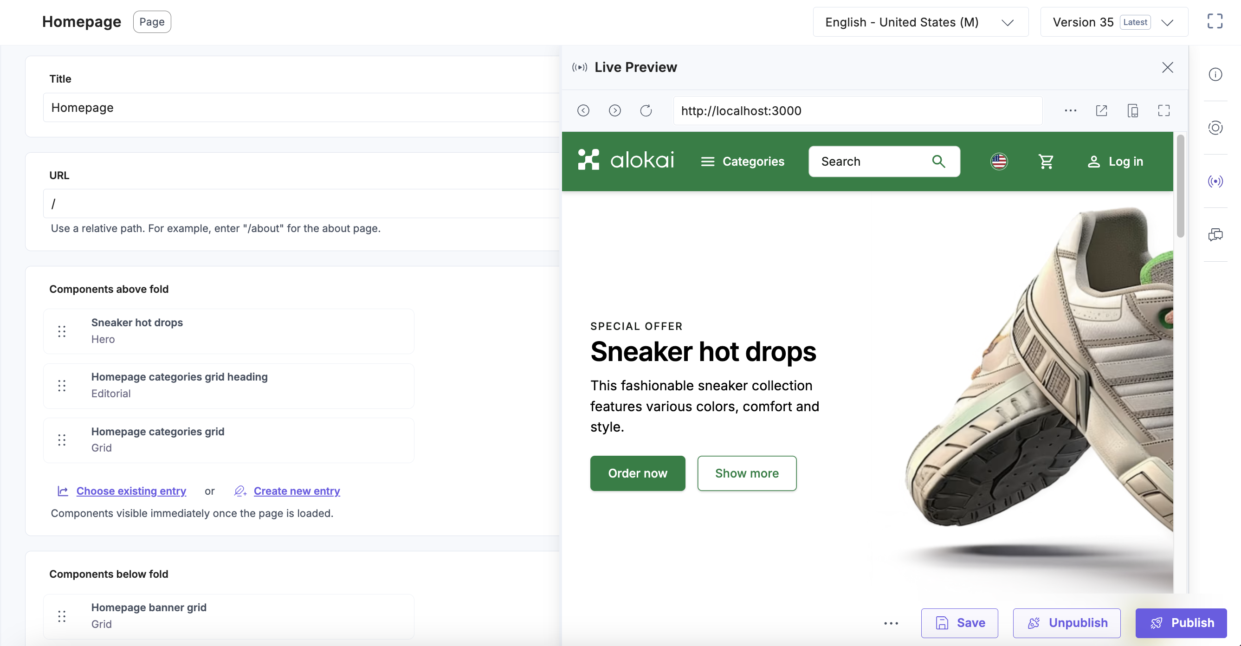Viewport: 1241px width, 646px height.
Task: Open the info panel icon in the right sidebar
Action: click(1215, 75)
